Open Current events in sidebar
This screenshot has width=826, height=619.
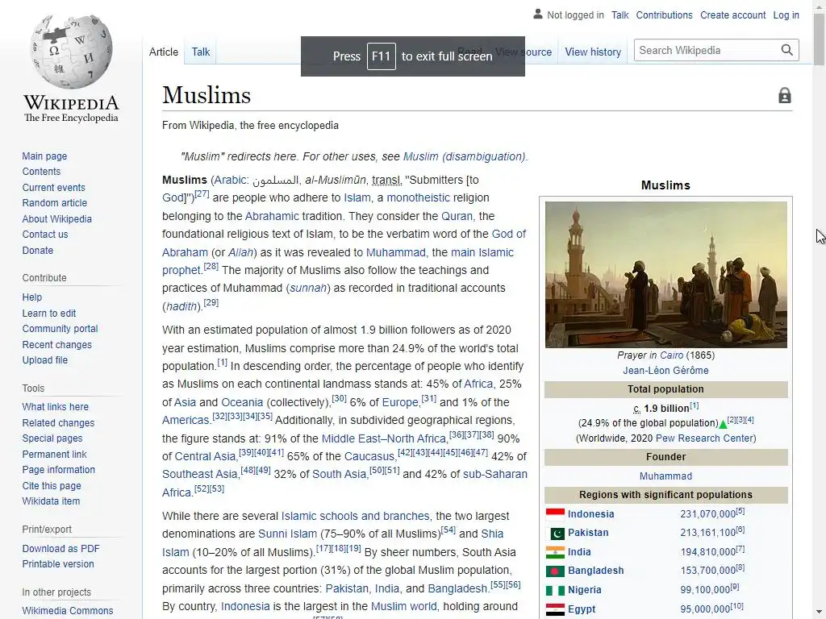53,187
